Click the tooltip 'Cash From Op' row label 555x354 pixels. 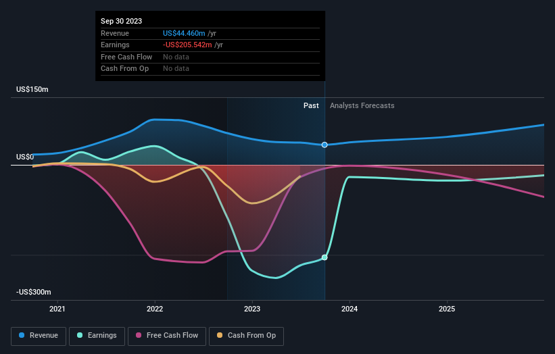coord(124,69)
